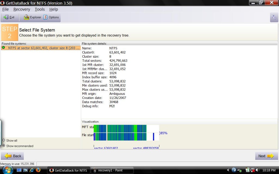Switch to recovery1 - Paint taskbar button
279x174 pixels.
pos(112,170)
